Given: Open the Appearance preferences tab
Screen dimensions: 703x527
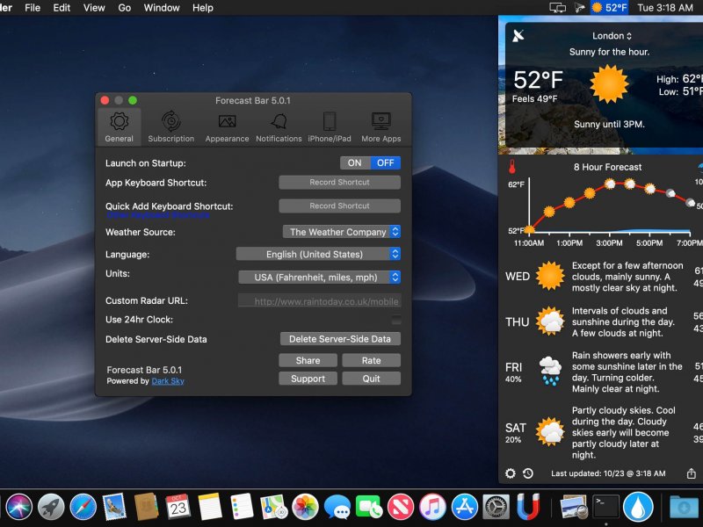Looking at the screenshot, I should (x=227, y=127).
